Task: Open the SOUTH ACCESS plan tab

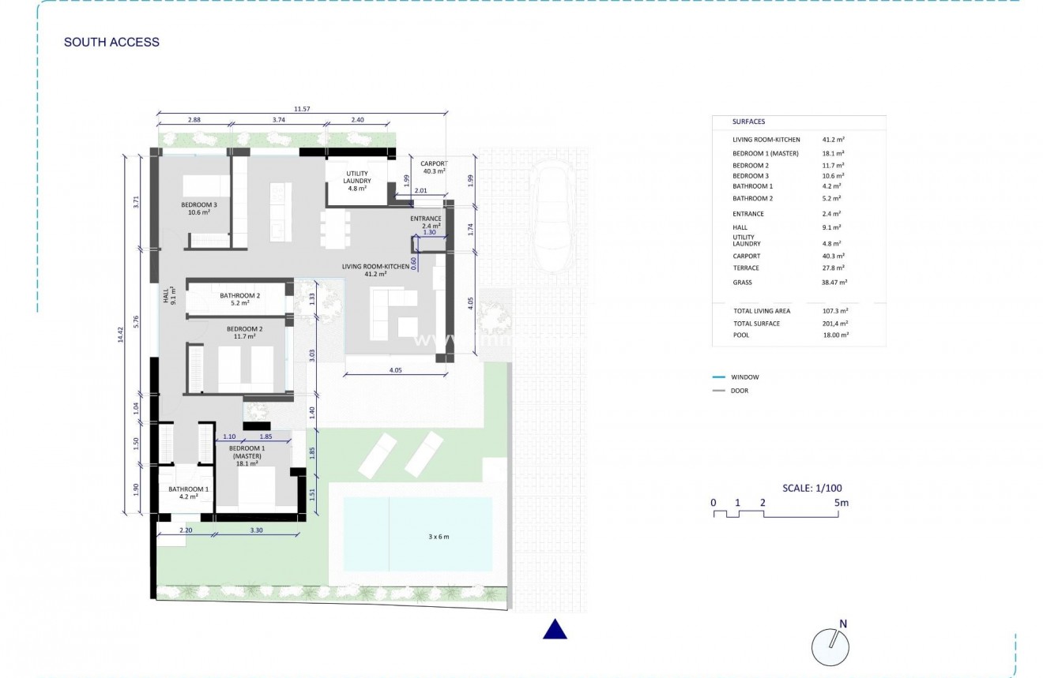Action: click(111, 42)
